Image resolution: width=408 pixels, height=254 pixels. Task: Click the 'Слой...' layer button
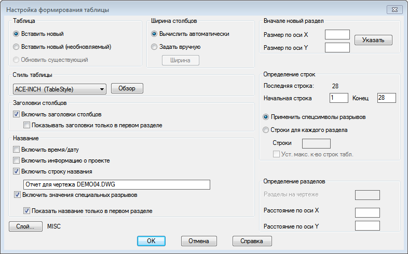click(25, 226)
